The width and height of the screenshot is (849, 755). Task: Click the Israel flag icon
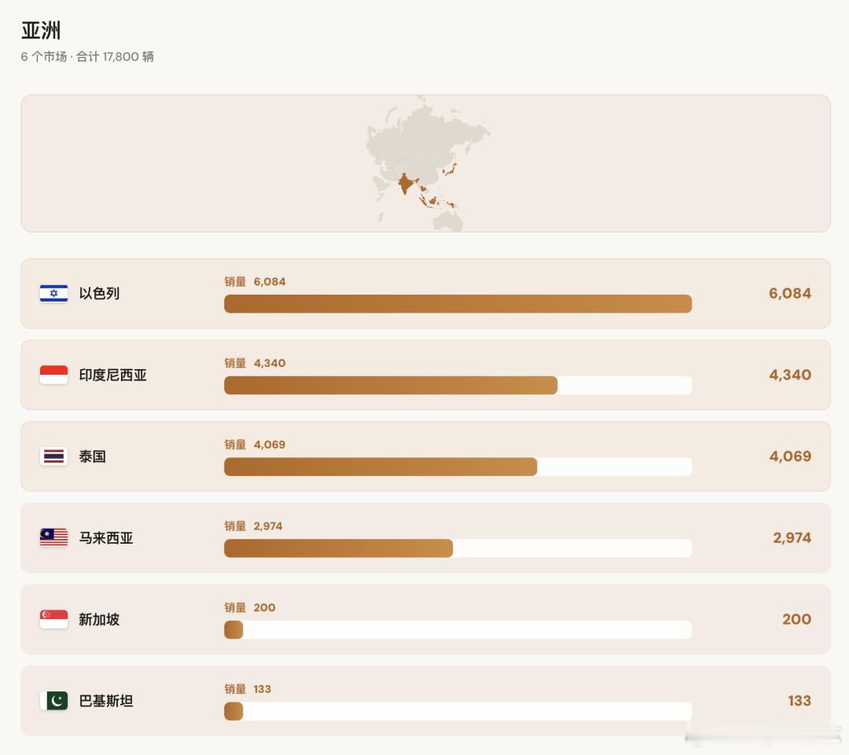(x=53, y=293)
